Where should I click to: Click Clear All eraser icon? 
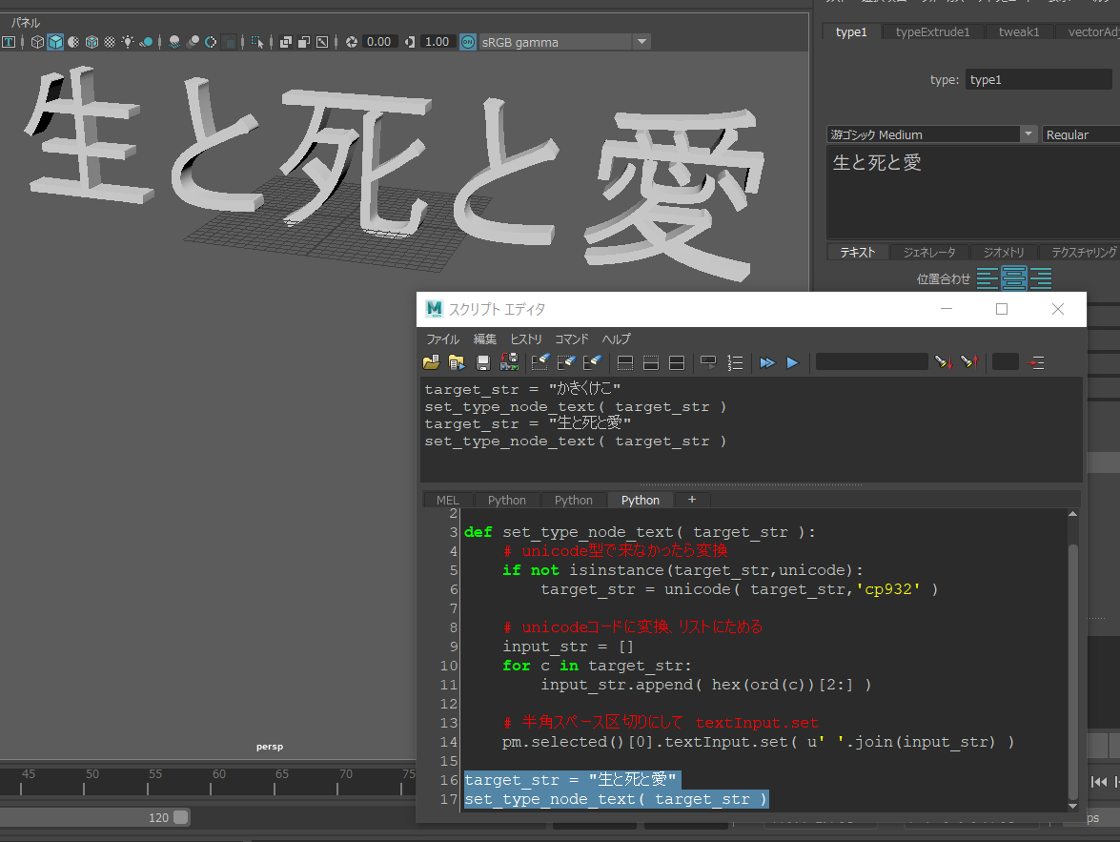(x=592, y=362)
